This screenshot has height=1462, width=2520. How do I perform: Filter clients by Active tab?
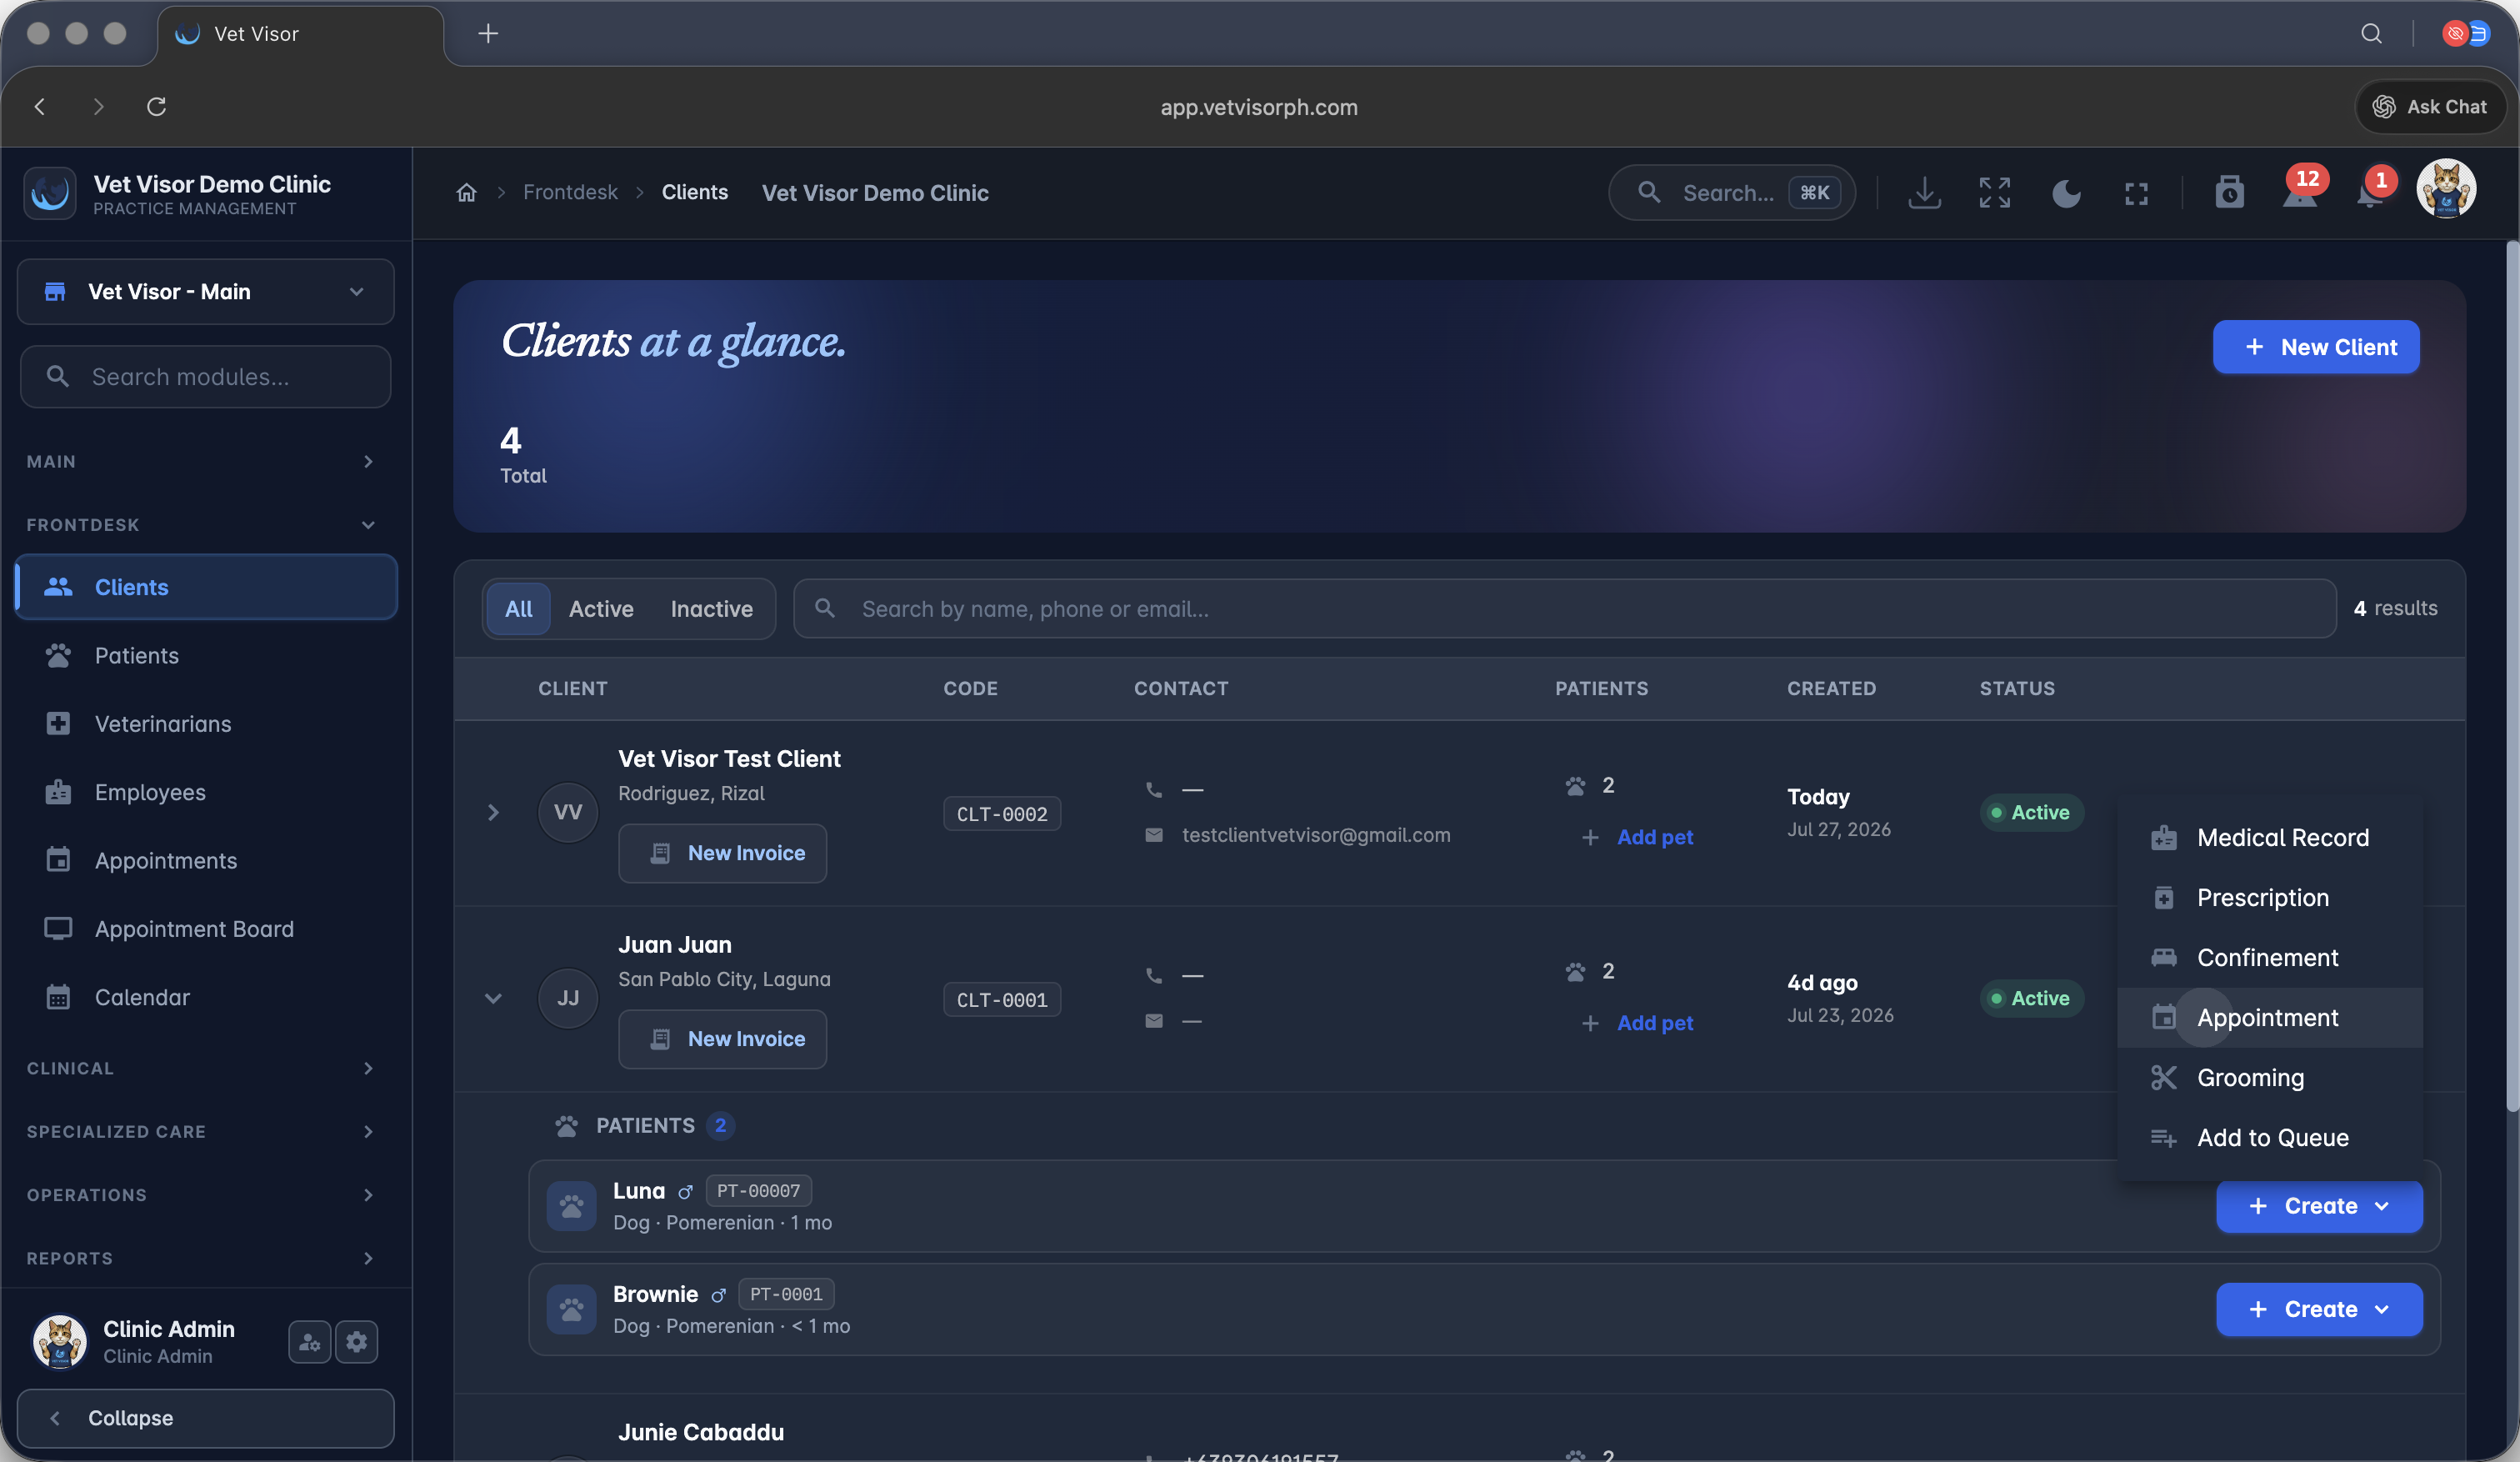601,608
